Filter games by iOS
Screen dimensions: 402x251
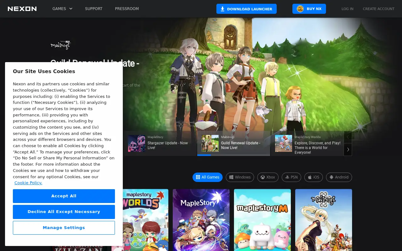tap(313, 177)
